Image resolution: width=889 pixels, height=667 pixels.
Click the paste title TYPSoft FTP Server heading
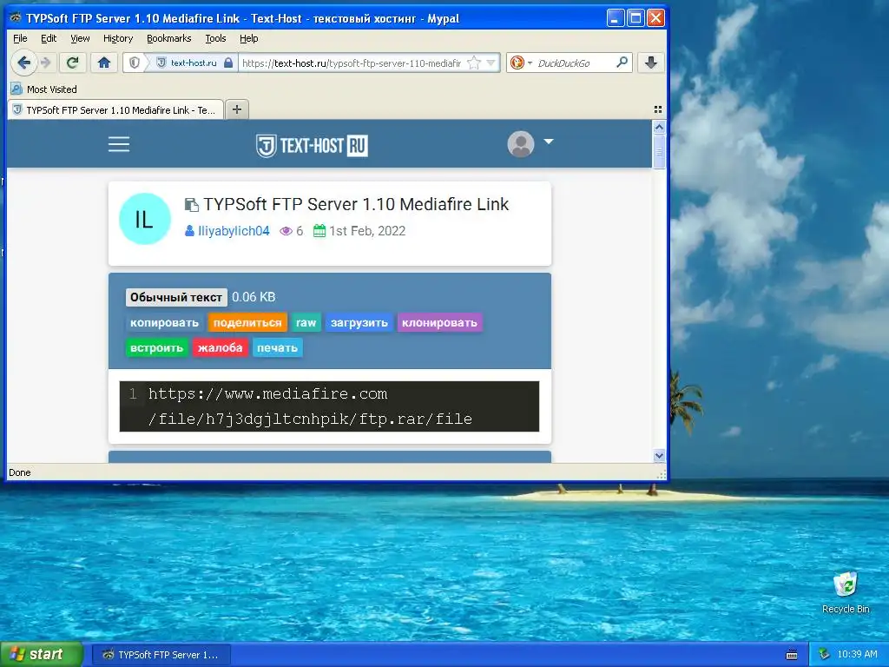click(356, 204)
